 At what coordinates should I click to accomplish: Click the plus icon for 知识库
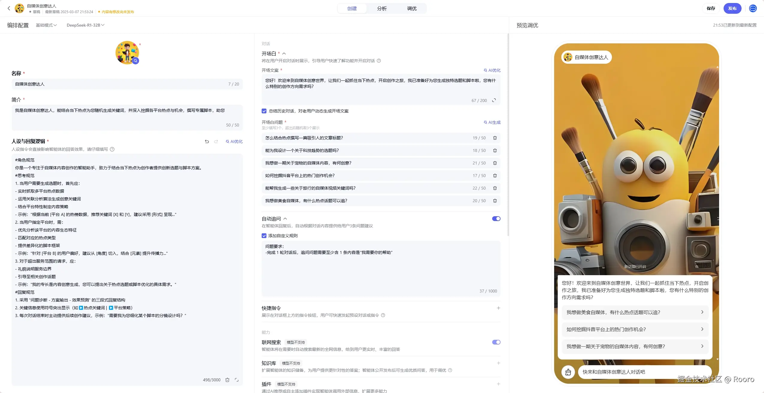[498, 363]
